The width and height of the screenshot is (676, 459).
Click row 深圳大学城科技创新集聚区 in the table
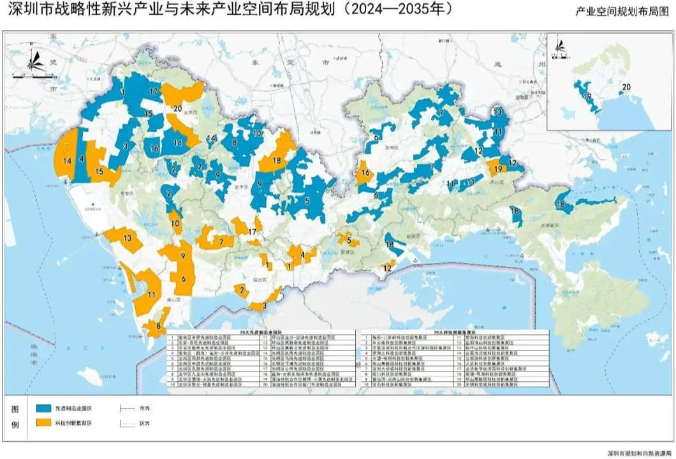tap(408, 369)
